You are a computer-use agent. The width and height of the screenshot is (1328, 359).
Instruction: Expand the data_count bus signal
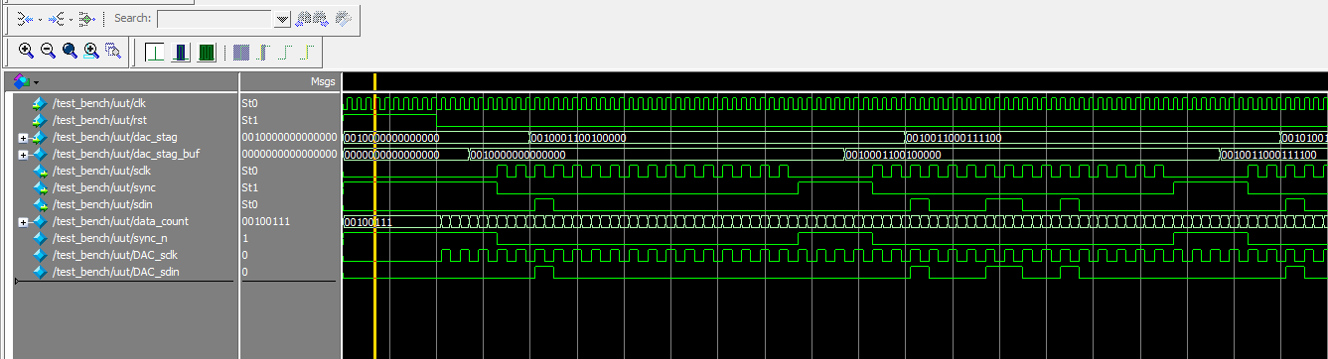tap(23, 222)
